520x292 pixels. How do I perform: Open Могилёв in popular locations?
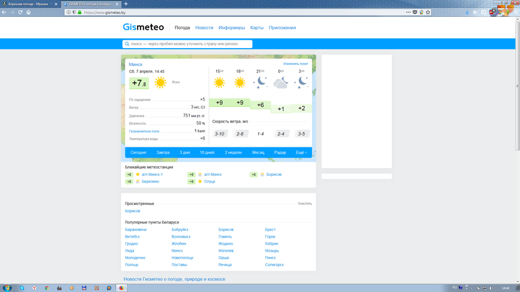coord(226,250)
